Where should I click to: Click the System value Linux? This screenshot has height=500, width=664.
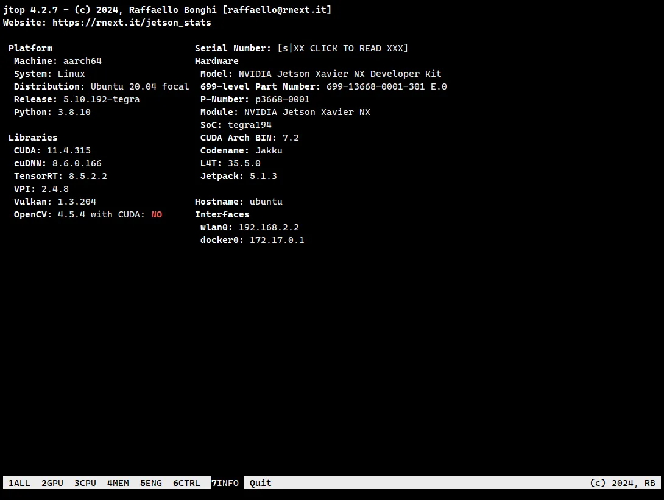point(71,74)
